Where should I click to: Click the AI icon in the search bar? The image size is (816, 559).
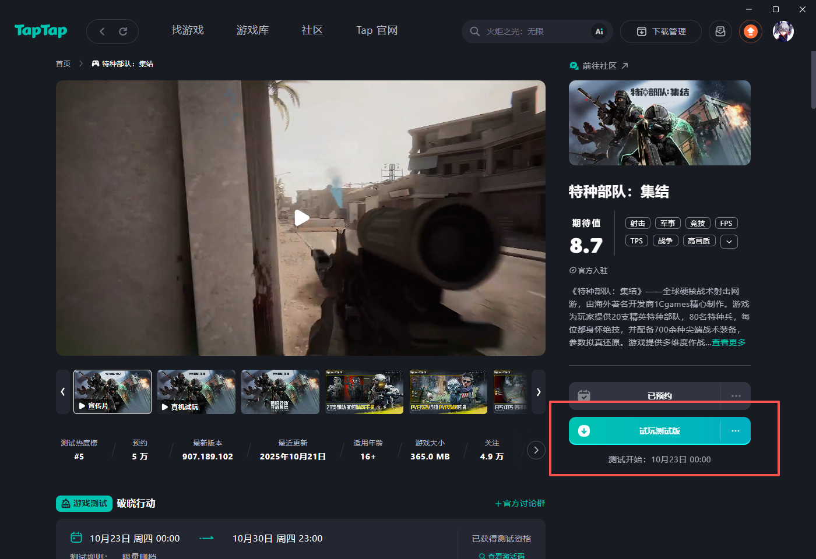click(x=599, y=31)
